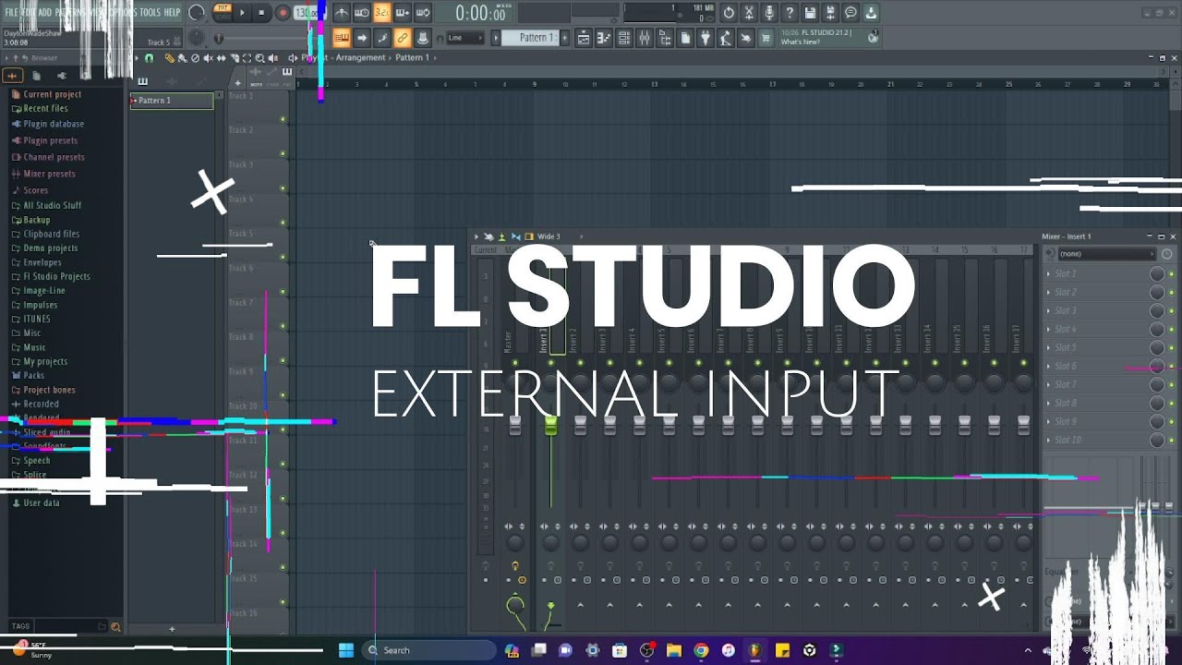This screenshot has width=1182, height=665.
Task: Click the Save project floppy icon
Action: (x=810, y=13)
